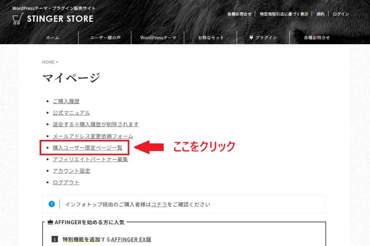Open the 規約 header link
Image resolution: width=370 pixels, height=246 pixels.
coord(320,14)
